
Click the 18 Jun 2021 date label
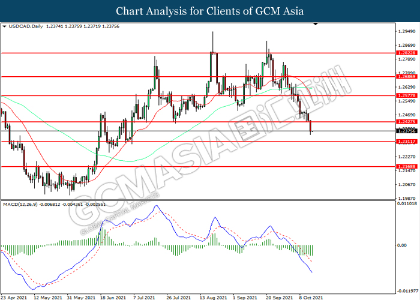coord(113,298)
